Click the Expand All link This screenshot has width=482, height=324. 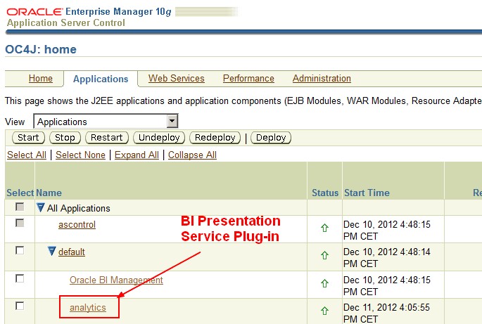click(137, 155)
